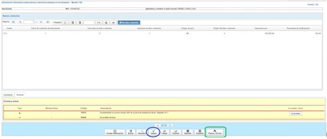Click 'Código de país' column header
Image resolution: width=327 pixels, height=139 pixels.
coord(187,28)
